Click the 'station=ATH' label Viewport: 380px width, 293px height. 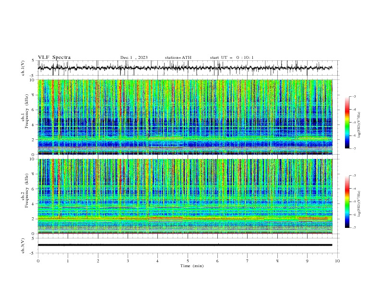178,57
